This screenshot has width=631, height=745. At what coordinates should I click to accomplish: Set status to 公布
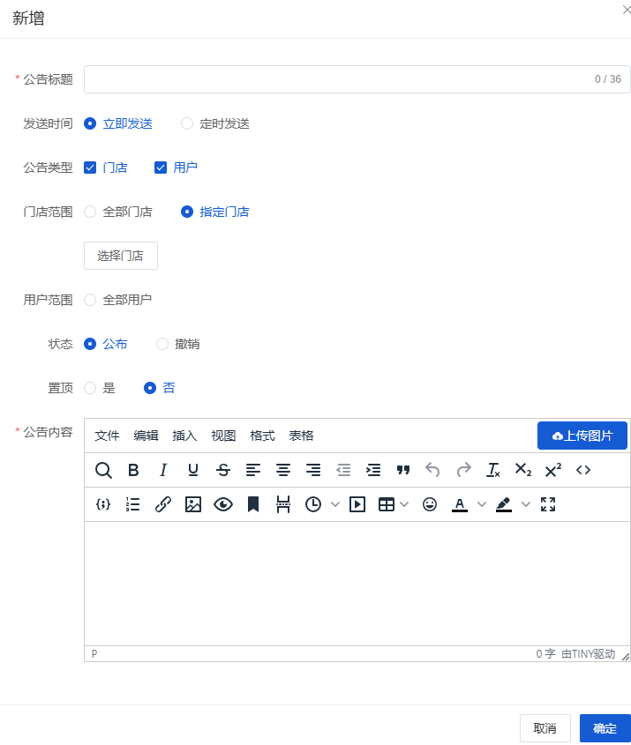click(x=106, y=344)
